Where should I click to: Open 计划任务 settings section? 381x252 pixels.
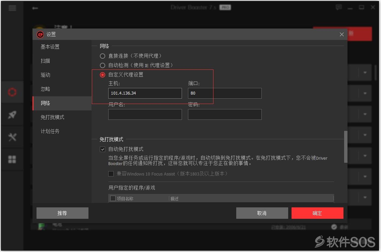[62, 131]
